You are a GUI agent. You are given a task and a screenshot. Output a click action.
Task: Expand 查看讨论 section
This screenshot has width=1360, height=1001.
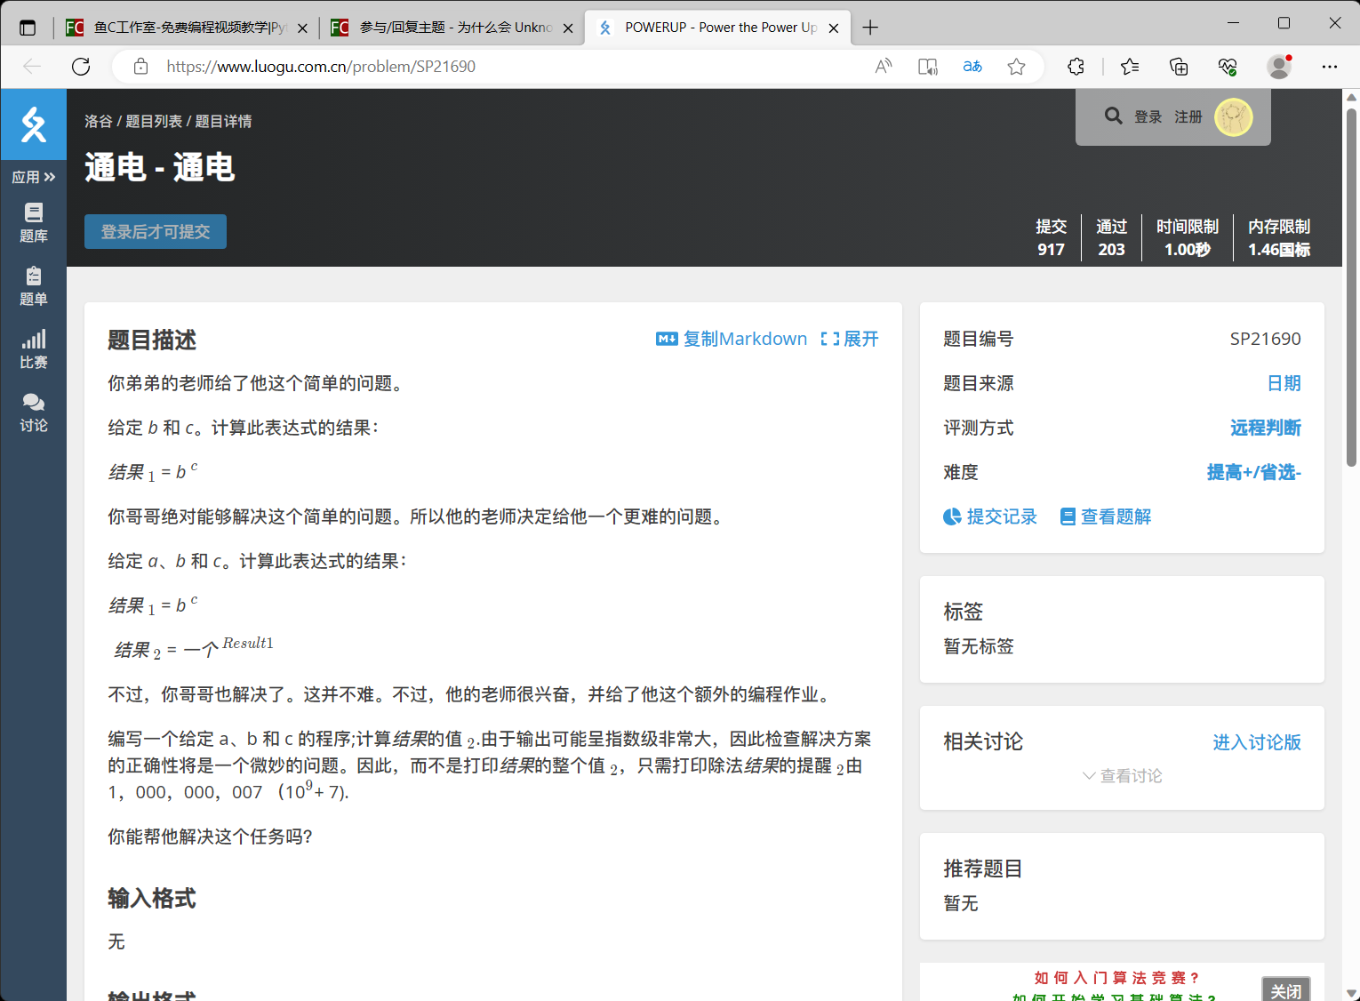[1122, 776]
